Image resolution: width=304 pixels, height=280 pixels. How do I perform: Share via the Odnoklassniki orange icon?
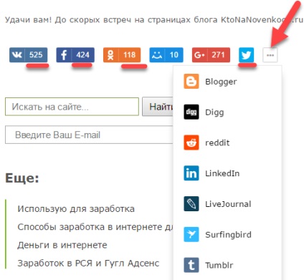point(110,55)
